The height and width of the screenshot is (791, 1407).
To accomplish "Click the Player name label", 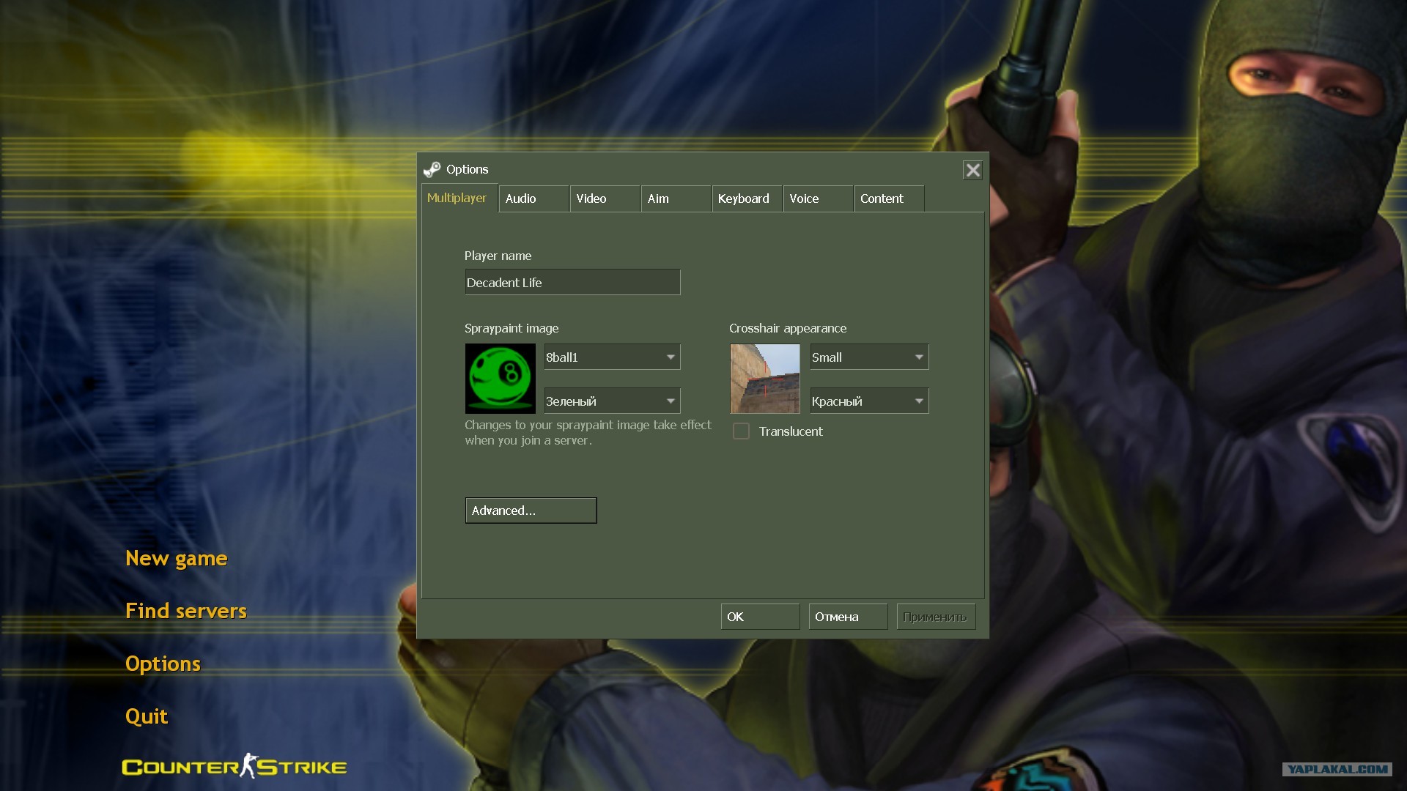I will point(498,256).
